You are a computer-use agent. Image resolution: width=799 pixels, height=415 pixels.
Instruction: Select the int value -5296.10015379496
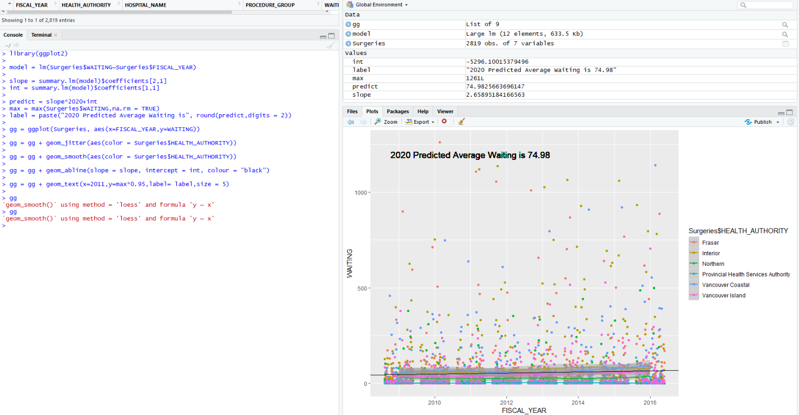tap(497, 62)
